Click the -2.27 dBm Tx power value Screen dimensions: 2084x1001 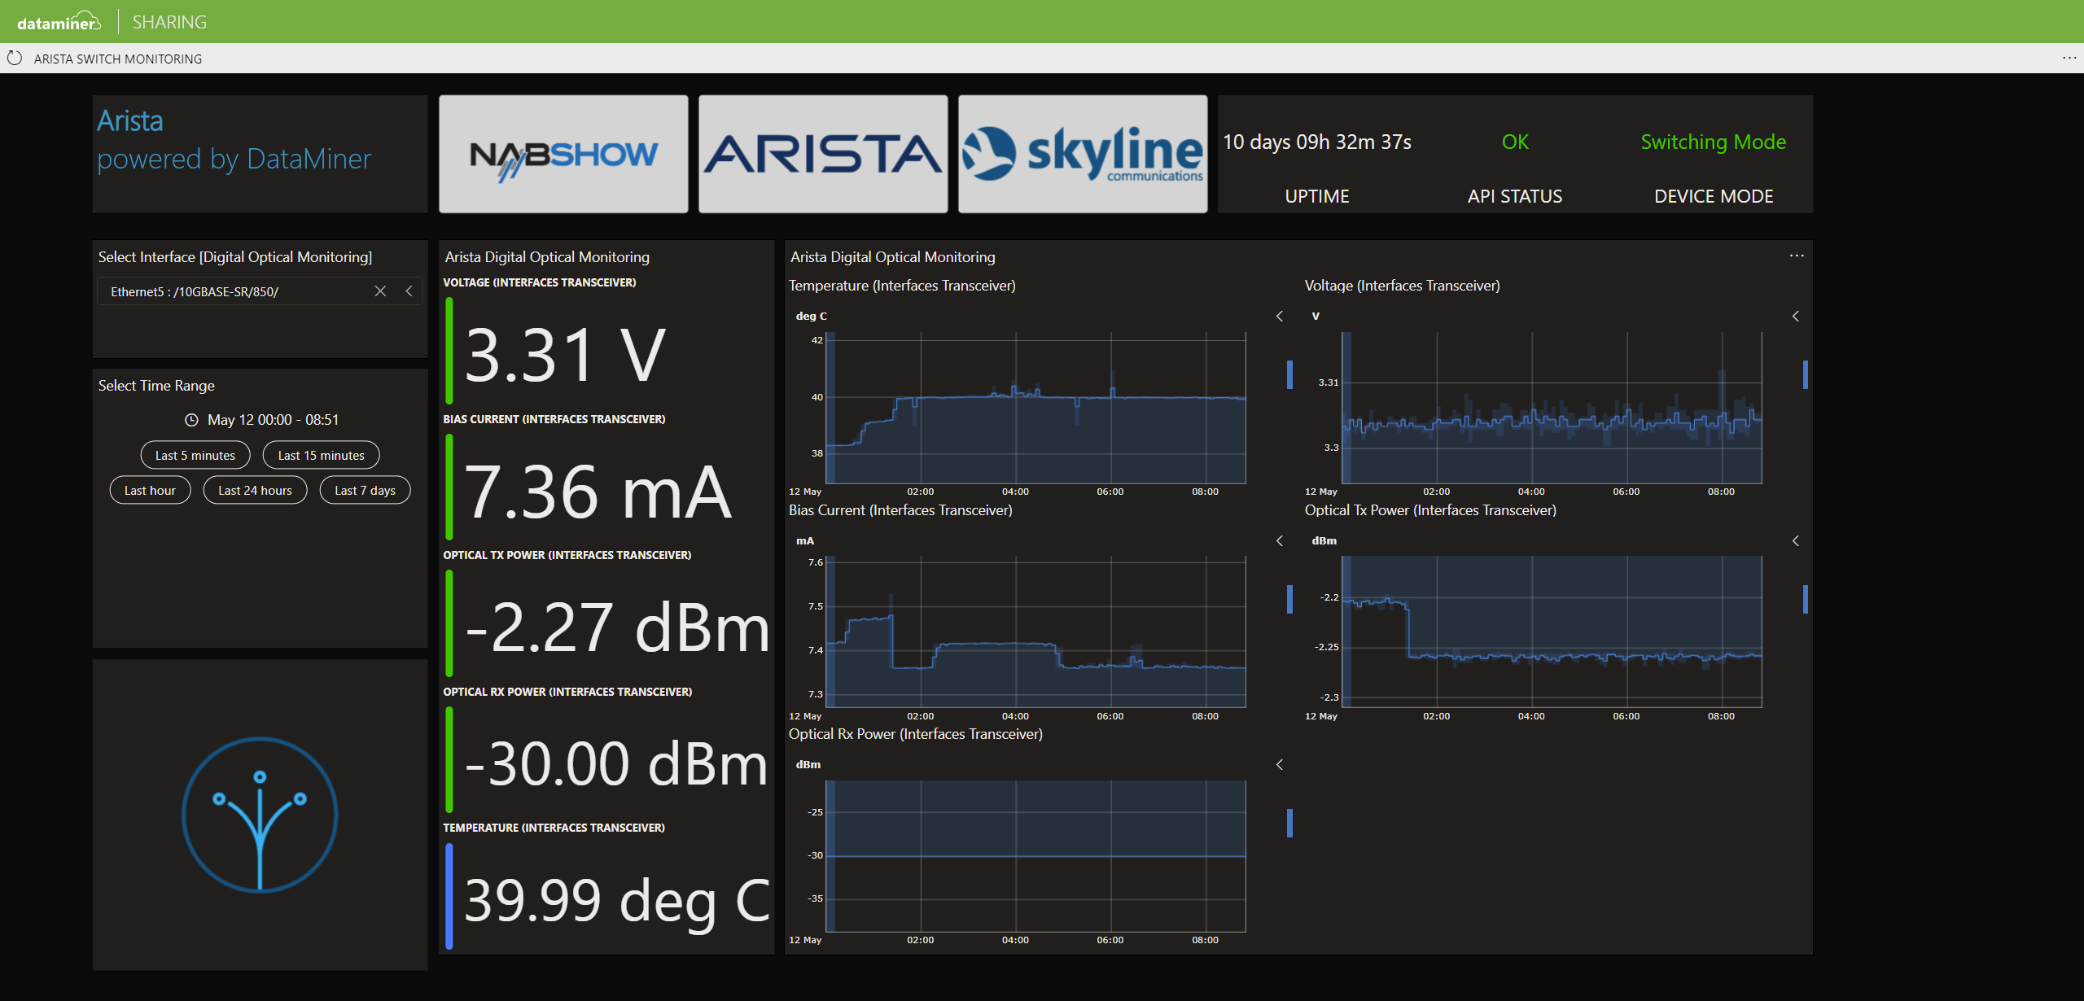click(x=617, y=627)
